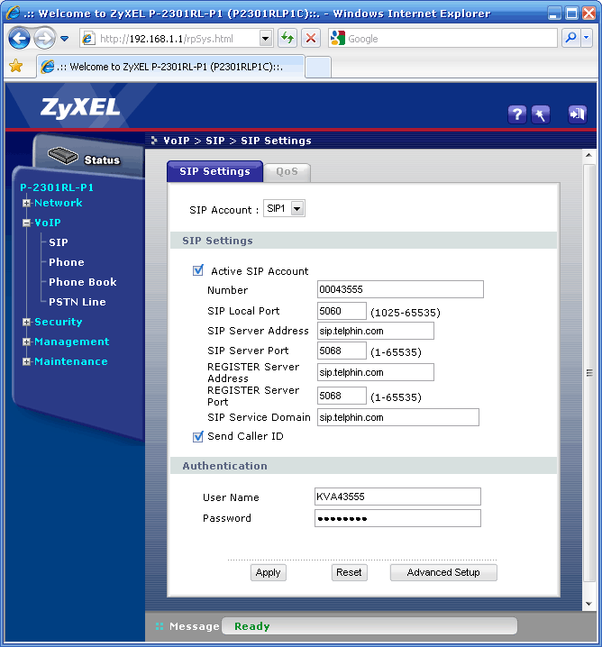Image resolution: width=602 pixels, height=647 pixels.
Task: Open a new blank browser tab
Action: pos(318,68)
